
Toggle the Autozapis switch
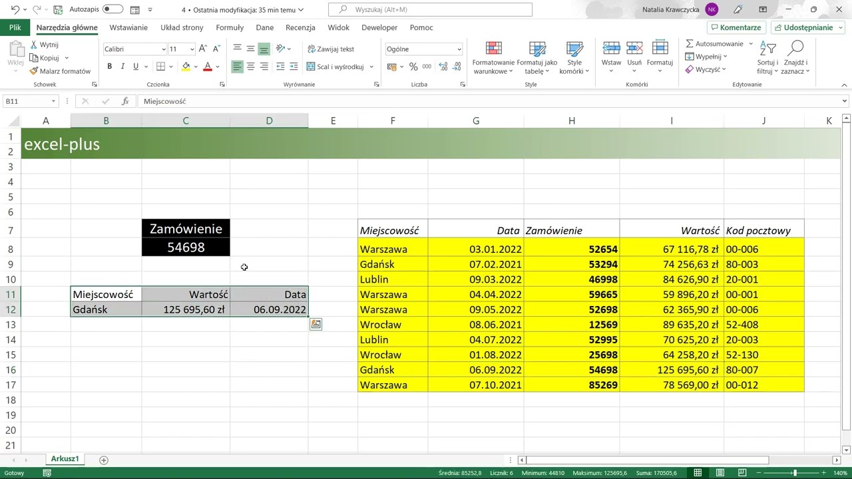[x=112, y=9]
